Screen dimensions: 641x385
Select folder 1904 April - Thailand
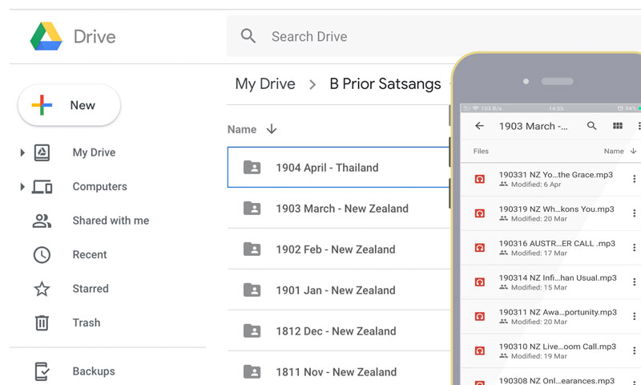(338, 168)
